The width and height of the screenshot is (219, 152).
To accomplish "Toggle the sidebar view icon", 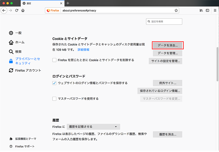I will coord(208,10).
